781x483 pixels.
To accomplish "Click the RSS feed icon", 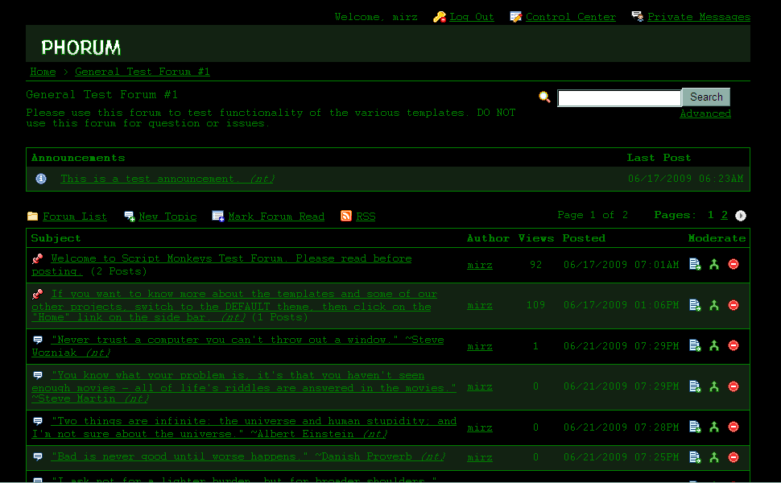I will pyautogui.click(x=345, y=216).
